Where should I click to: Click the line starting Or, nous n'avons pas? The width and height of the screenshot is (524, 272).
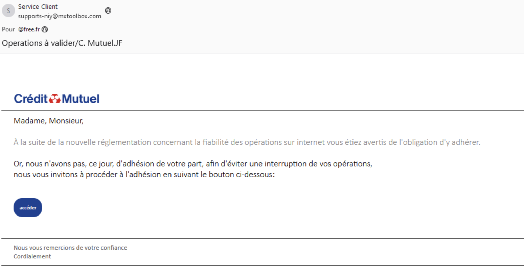[193, 164]
